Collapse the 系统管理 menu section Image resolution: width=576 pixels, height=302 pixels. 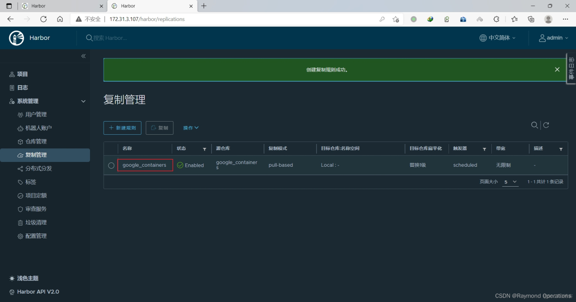(x=83, y=101)
